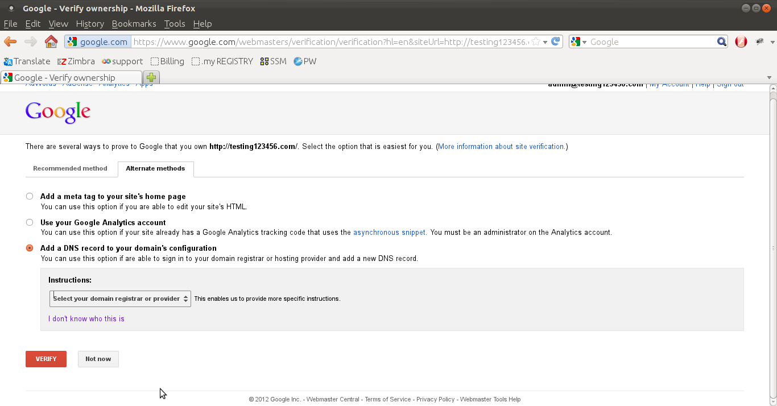The width and height of the screenshot is (777, 406).
Task: Open the Edit menu
Action: pos(33,24)
